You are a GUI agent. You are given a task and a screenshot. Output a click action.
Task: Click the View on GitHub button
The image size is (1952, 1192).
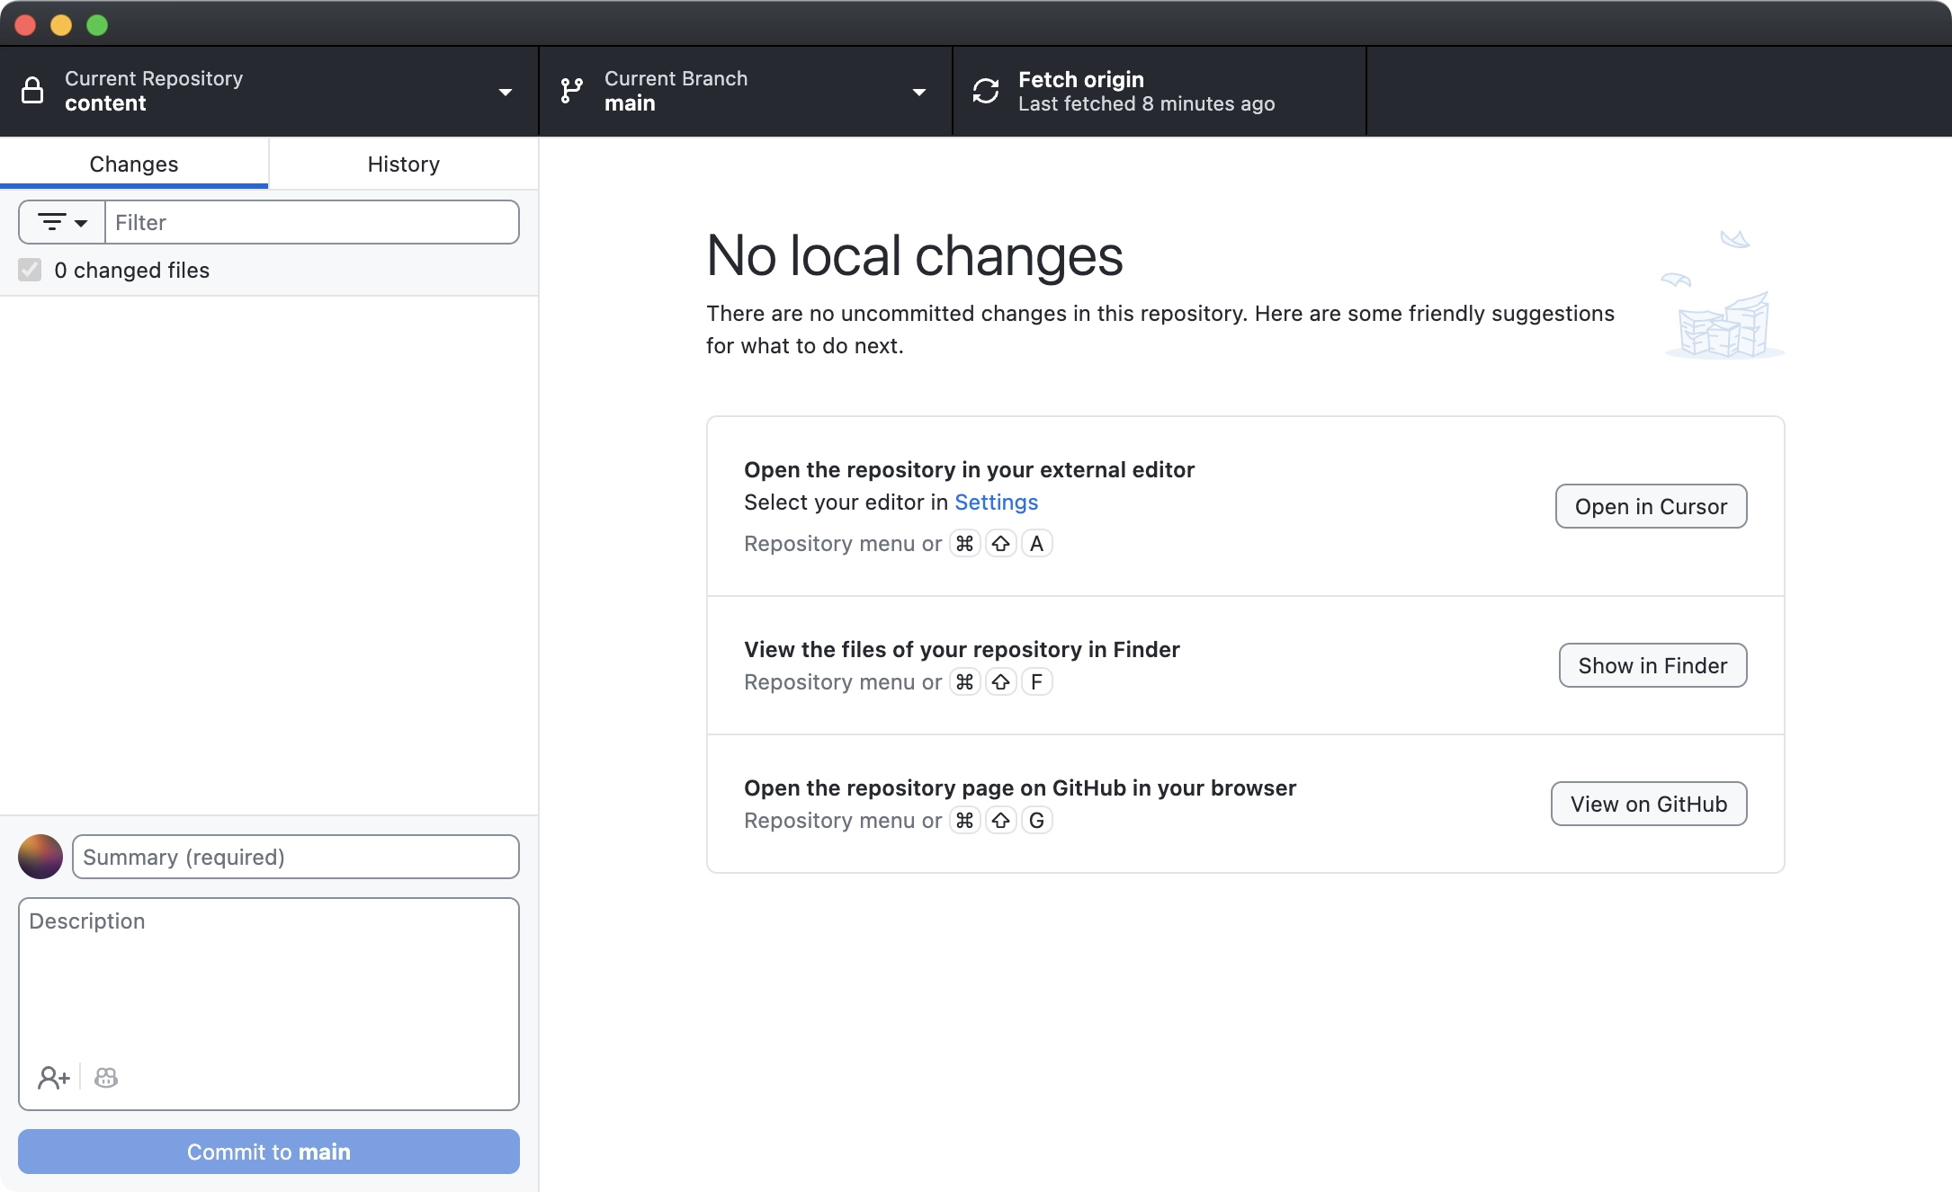(1648, 804)
